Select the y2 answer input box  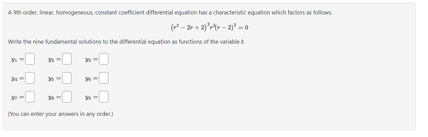tap(67, 59)
